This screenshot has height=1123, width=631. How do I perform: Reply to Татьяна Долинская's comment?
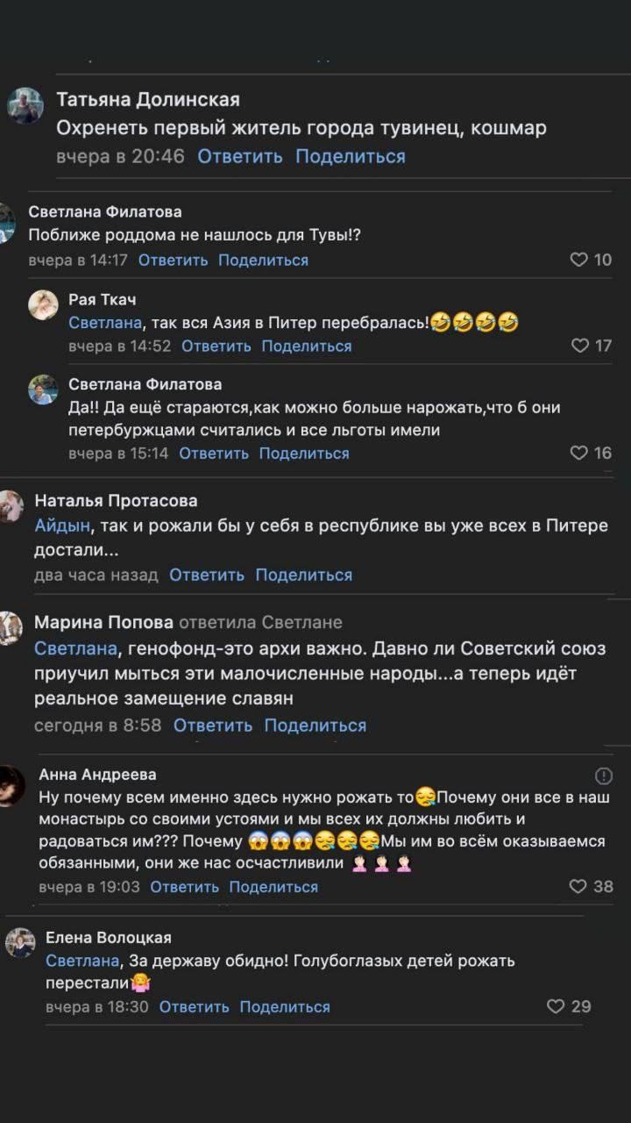pos(240,155)
